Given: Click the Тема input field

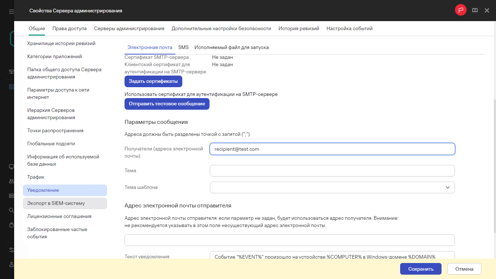Looking at the screenshot, I should pyautogui.click(x=332, y=171).
